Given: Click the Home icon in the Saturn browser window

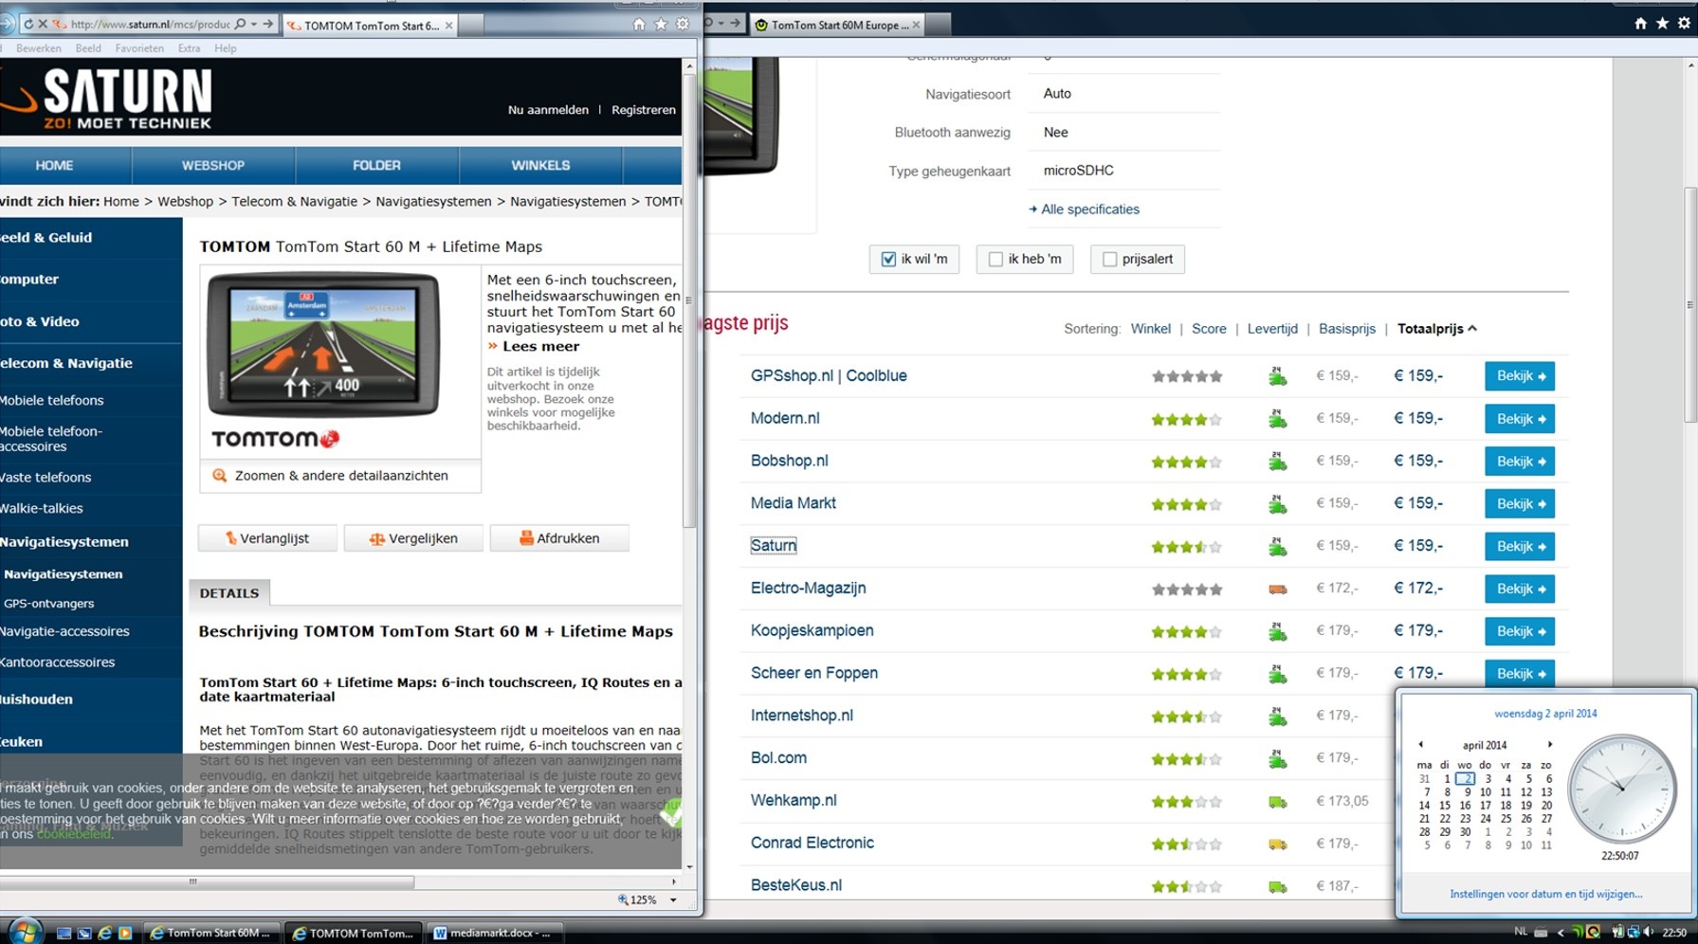Looking at the screenshot, I should pyautogui.click(x=639, y=24).
